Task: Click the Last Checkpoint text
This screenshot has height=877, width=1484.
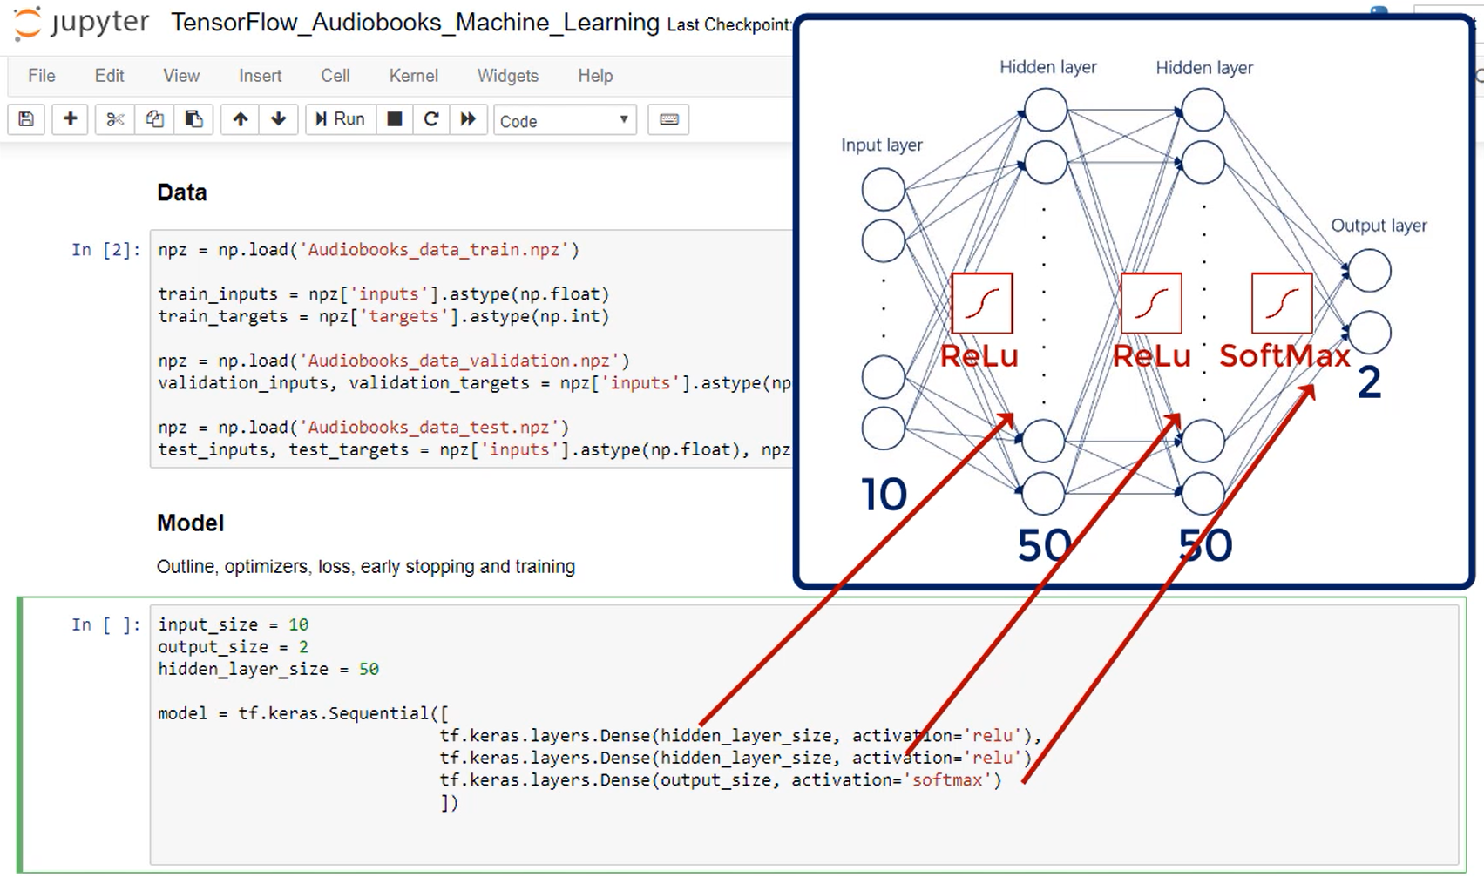Action: [730, 25]
